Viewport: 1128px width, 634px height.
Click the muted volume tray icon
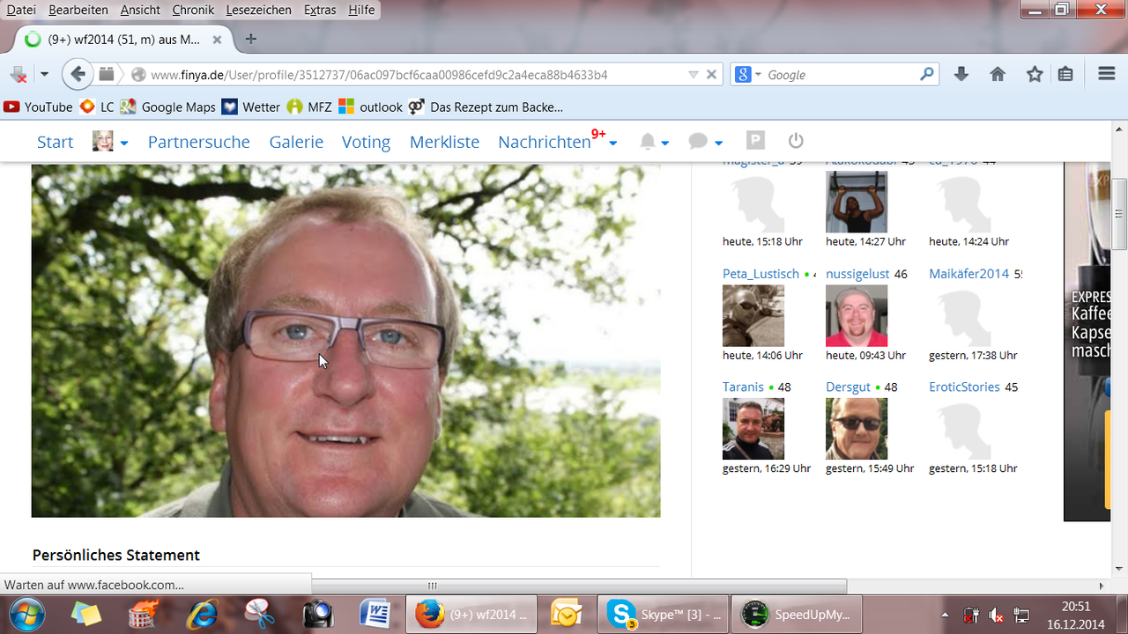[x=996, y=615]
